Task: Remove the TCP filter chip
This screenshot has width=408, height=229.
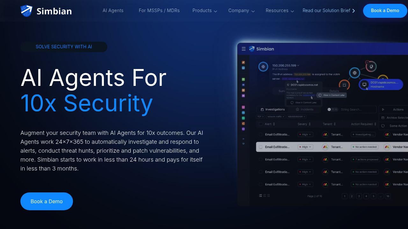Action: point(263,117)
